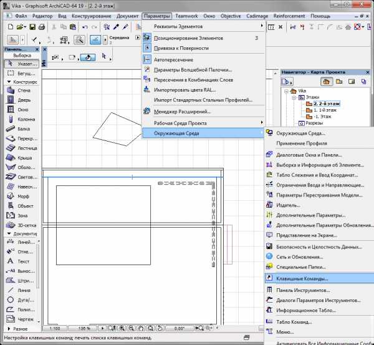Click the Undo arrow icon
The width and height of the screenshot is (374, 345).
[x=85, y=27]
